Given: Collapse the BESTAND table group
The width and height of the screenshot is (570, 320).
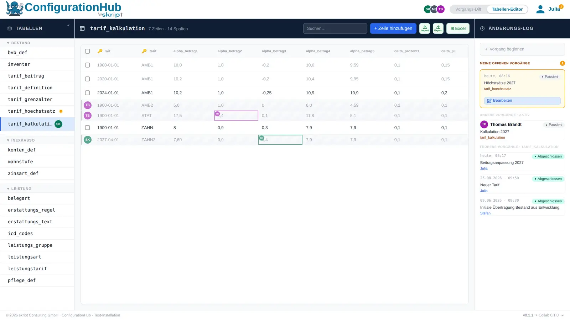Looking at the screenshot, I should (x=19, y=43).
